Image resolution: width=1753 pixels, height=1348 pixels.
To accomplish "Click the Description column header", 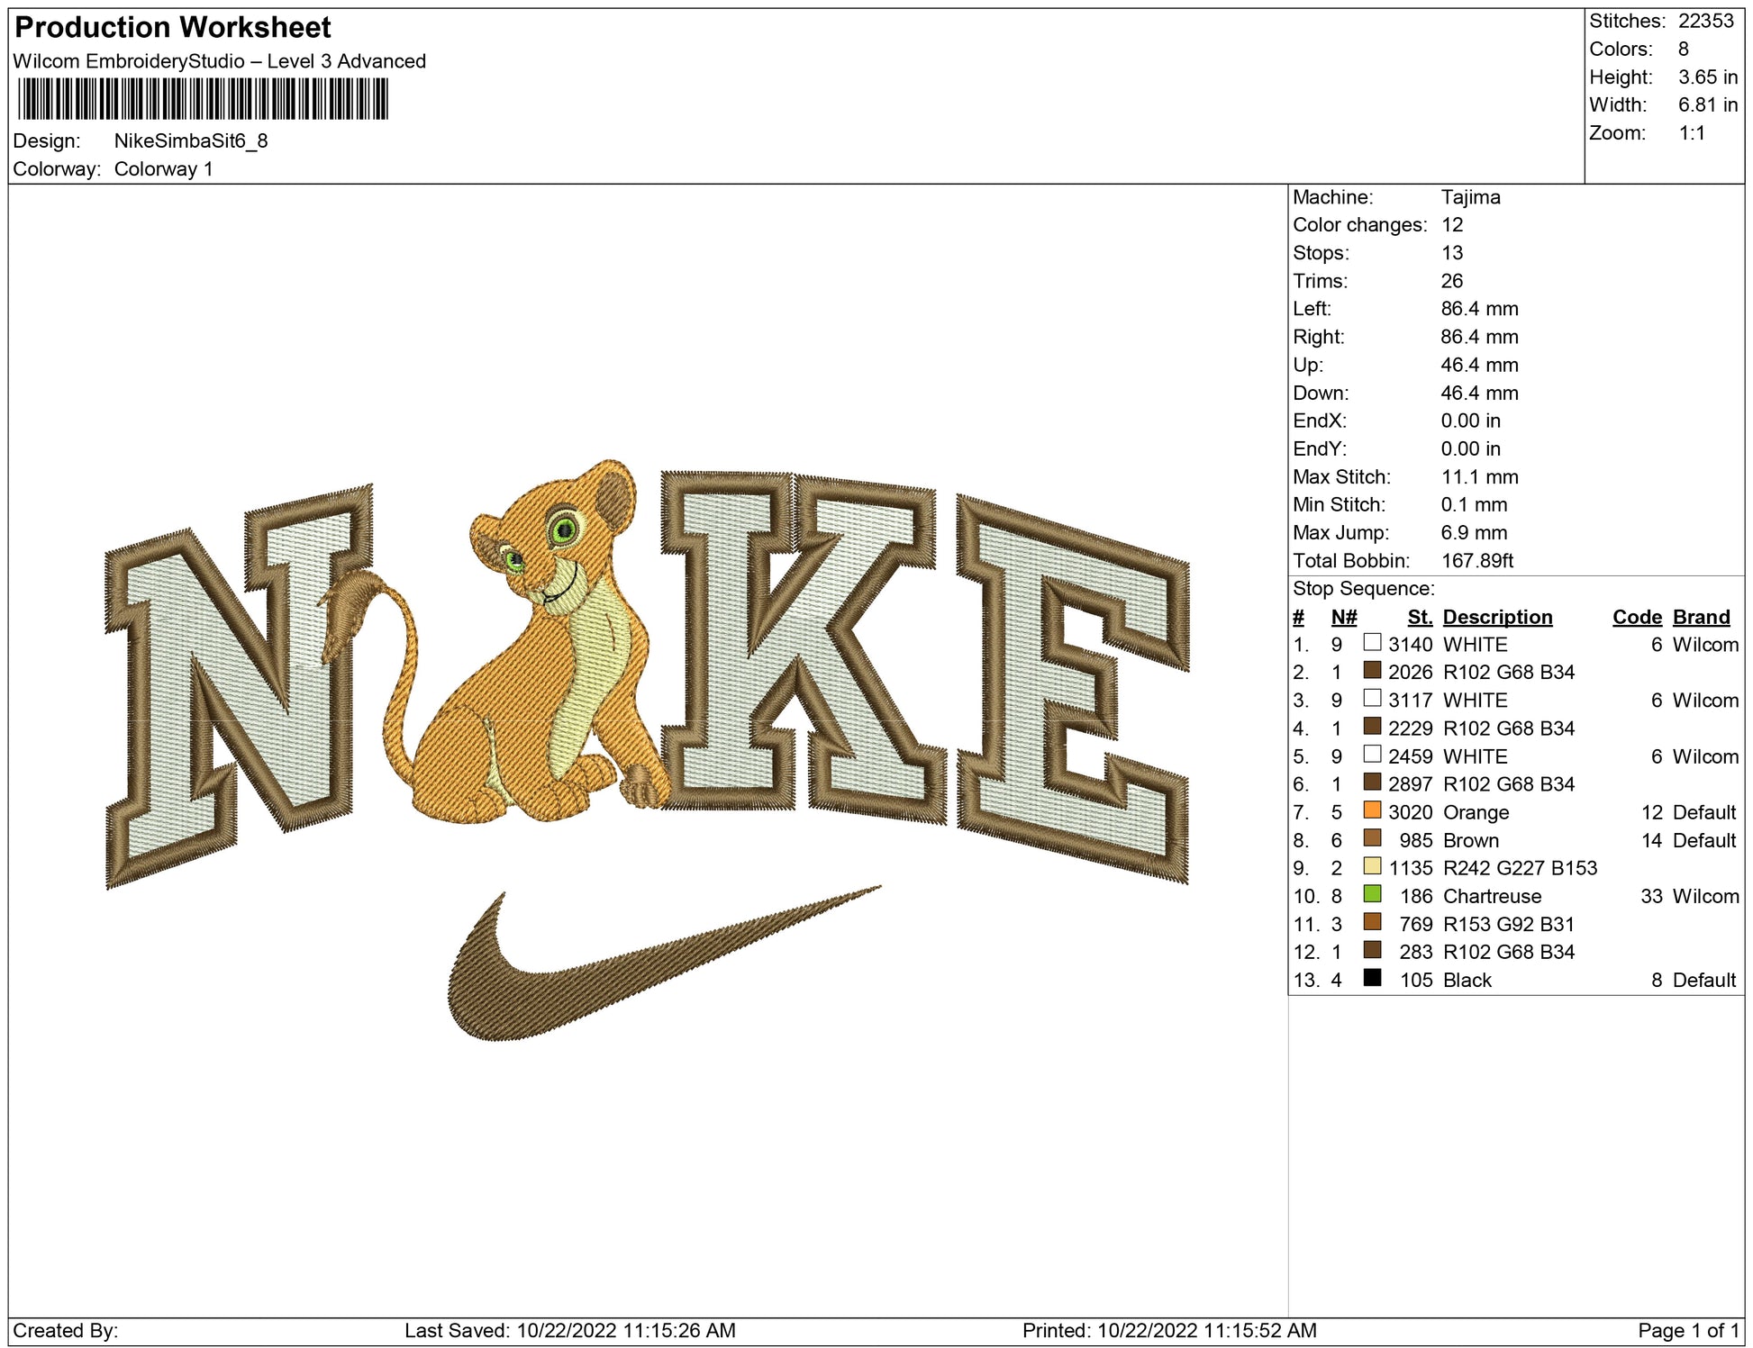I will (1497, 617).
